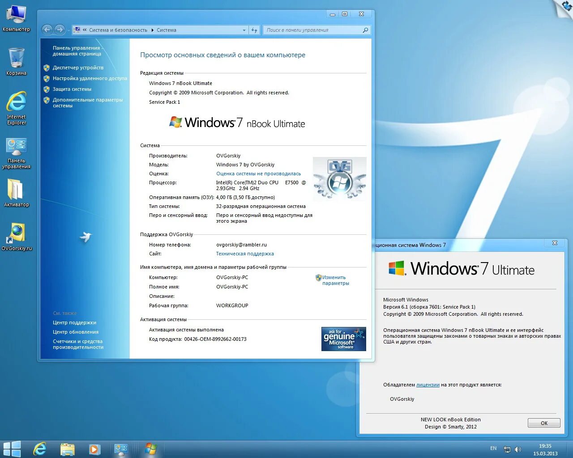The image size is (573, 458).
Task: Close the About Windows dialog
Action: (555, 243)
